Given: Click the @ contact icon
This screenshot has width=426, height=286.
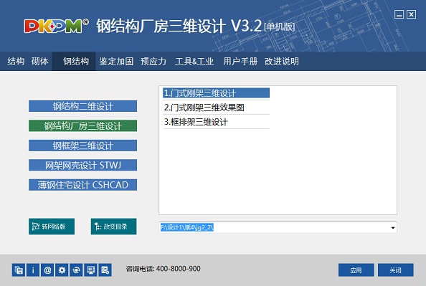Looking at the screenshot, I should [x=47, y=270].
